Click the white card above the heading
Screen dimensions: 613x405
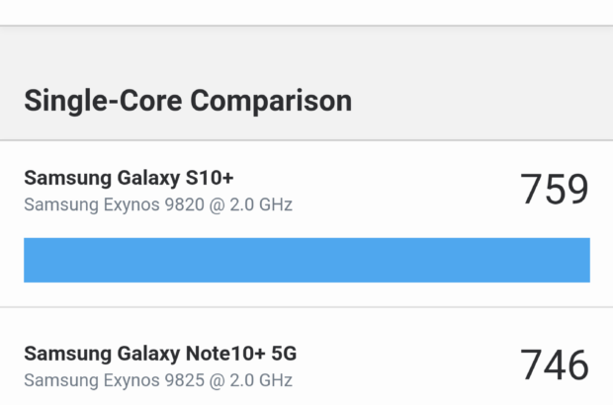(306, 12)
